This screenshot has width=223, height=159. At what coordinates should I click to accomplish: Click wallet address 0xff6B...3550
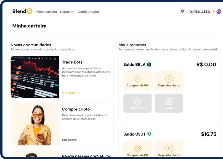pos(200,12)
